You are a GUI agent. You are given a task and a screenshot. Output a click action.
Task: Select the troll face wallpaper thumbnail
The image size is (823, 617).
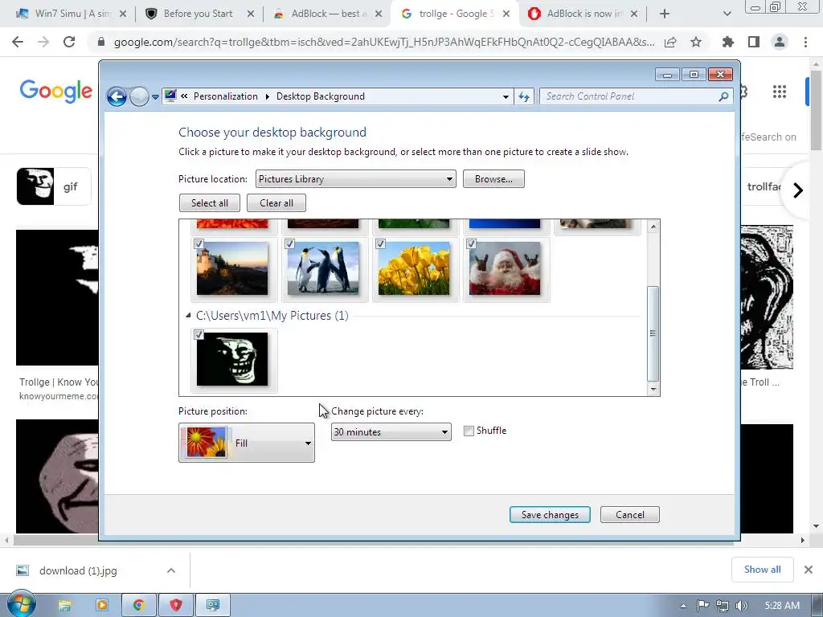pos(232,360)
